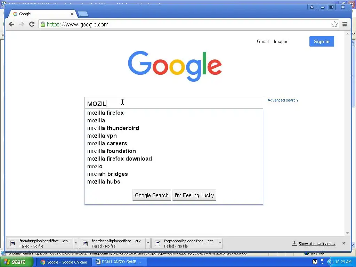
Task: Select suggestion mozilla thunderbird
Action: (174, 128)
